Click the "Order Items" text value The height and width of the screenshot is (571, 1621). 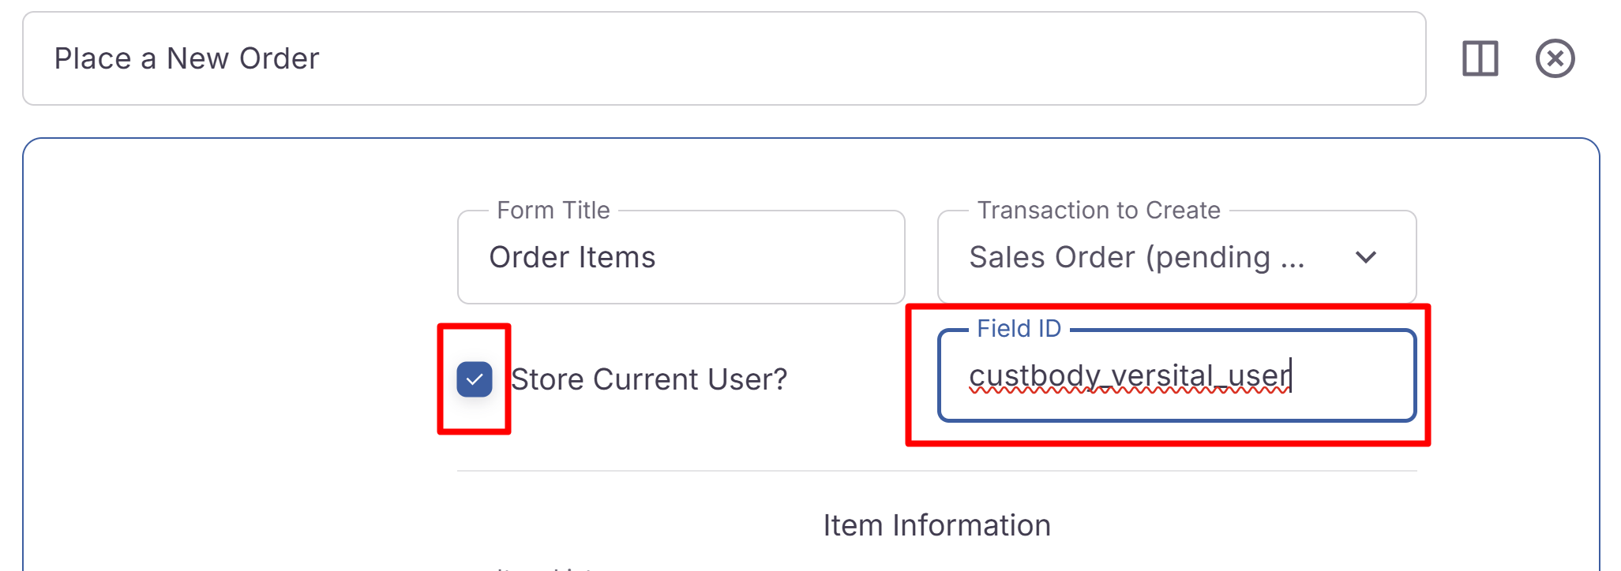[x=572, y=257]
